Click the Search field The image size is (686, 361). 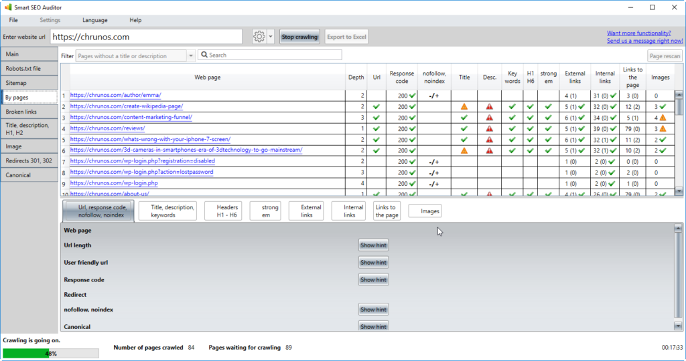[x=270, y=55]
